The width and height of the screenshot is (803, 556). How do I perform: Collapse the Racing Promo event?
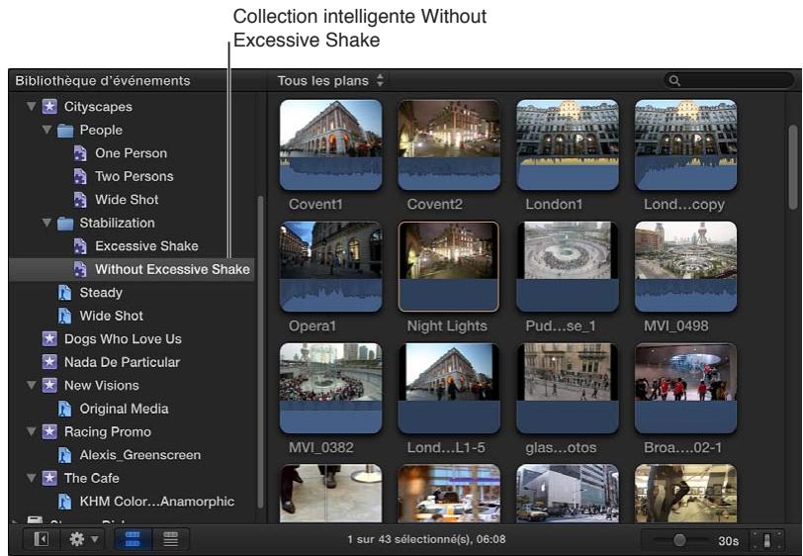click(32, 431)
